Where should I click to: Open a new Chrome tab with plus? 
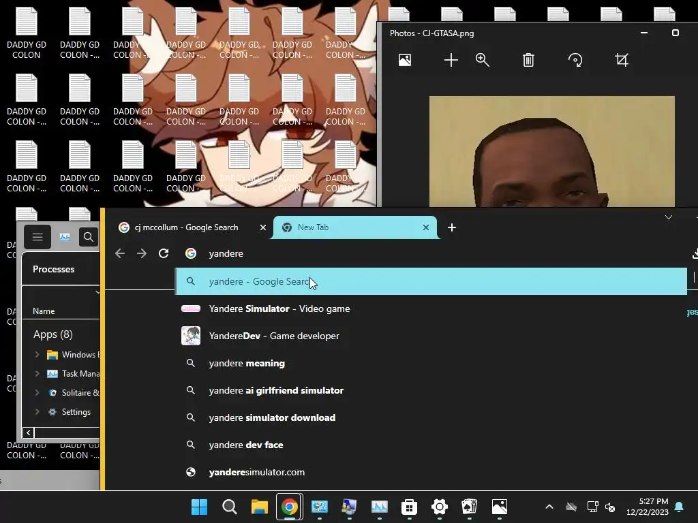click(x=452, y=227)
